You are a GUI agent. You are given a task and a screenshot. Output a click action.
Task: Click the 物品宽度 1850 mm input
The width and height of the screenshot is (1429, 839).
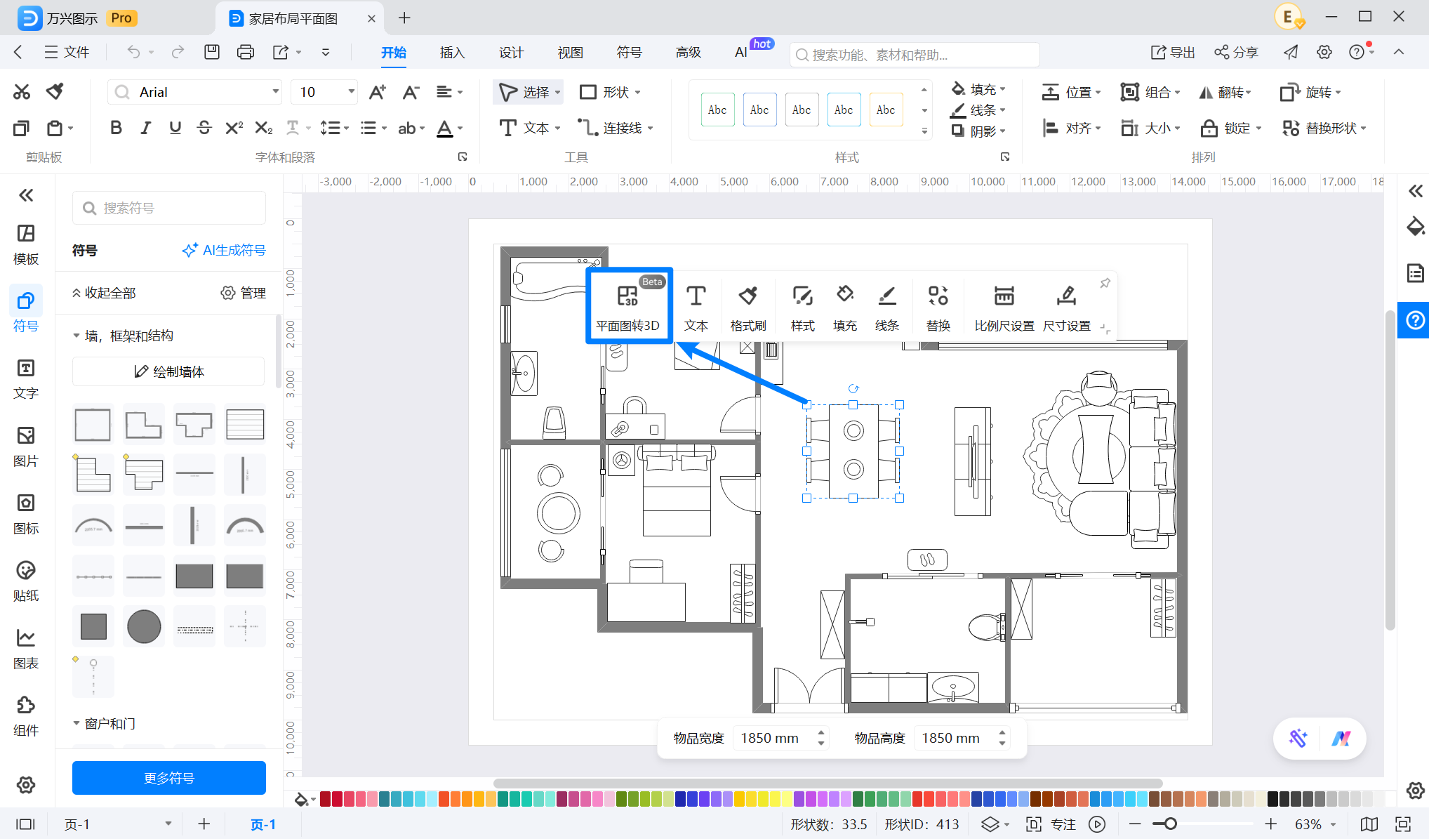coord(781,738)
